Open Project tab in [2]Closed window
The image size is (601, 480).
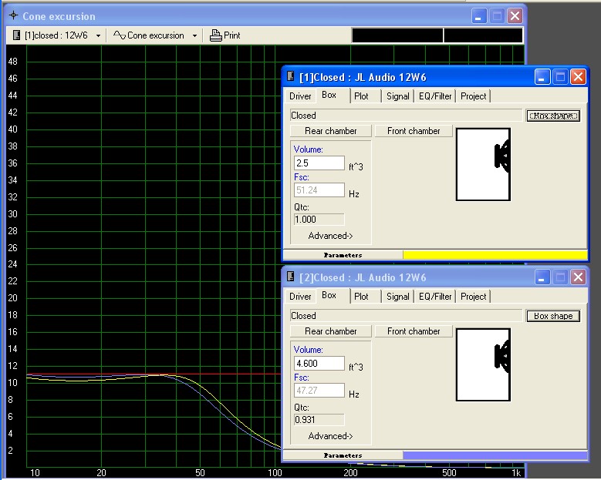474,297
